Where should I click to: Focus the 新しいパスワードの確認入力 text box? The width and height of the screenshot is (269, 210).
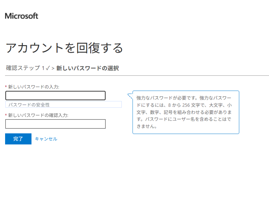click(x=55, y=124)
